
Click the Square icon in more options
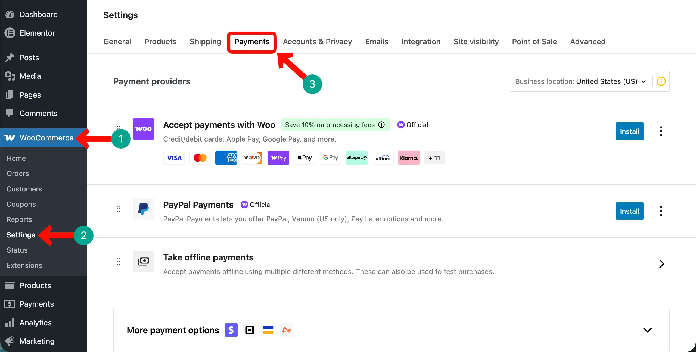250,330
